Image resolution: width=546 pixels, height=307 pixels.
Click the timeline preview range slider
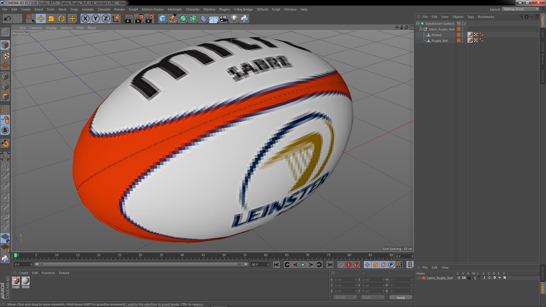[x=141, y=265]
